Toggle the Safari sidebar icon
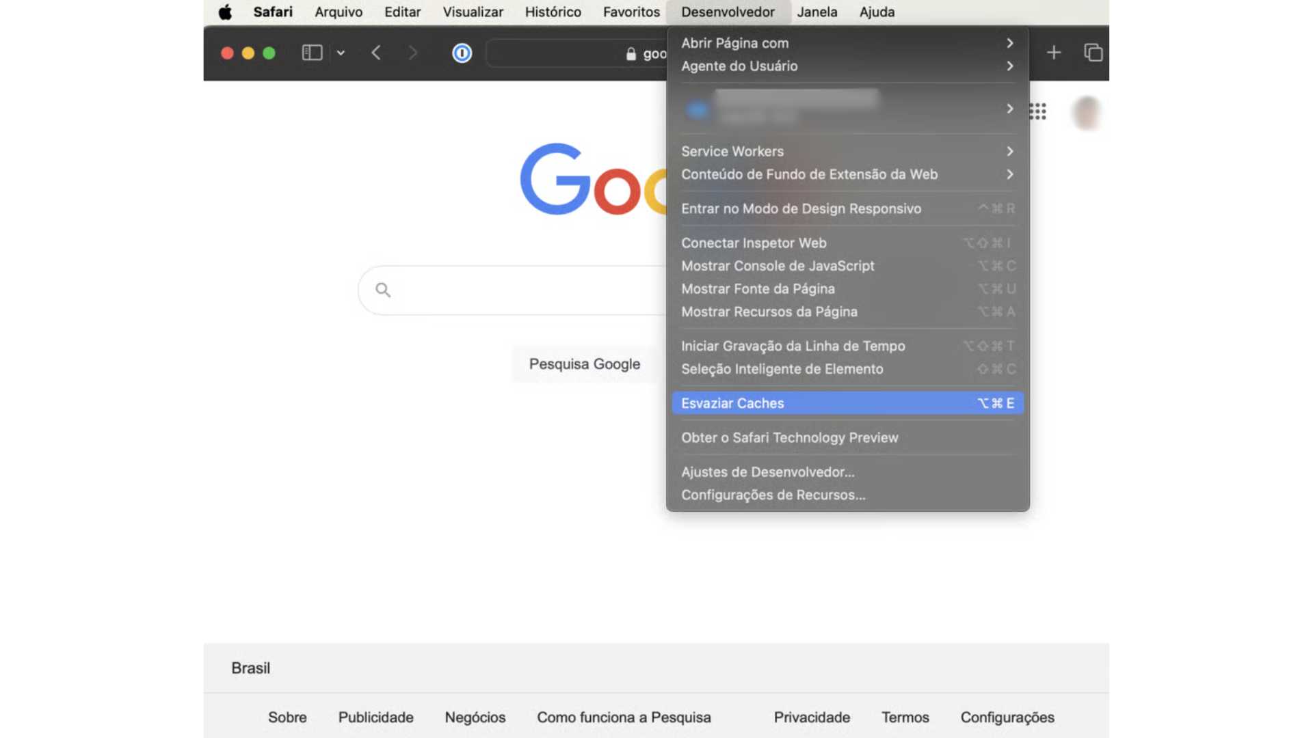The image size is (1313, 738). 312,53
